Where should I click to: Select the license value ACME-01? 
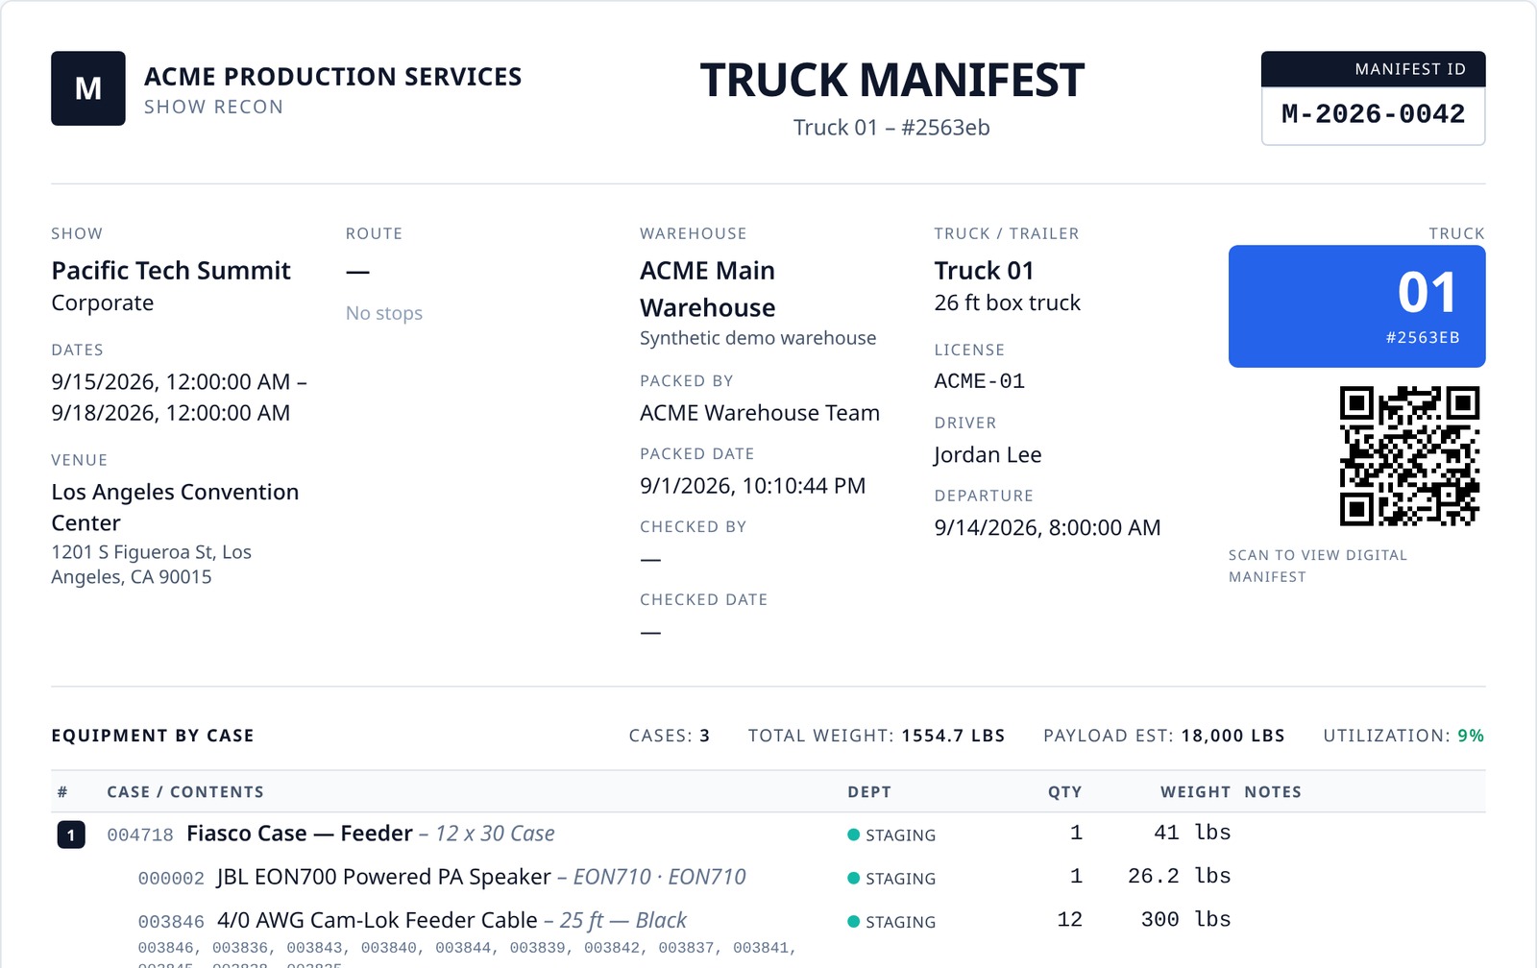pos(980,381)
